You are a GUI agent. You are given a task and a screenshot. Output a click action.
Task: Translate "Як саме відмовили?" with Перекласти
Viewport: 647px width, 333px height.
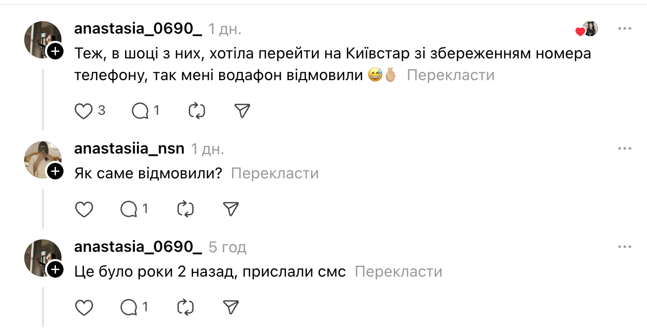(274, 173)
